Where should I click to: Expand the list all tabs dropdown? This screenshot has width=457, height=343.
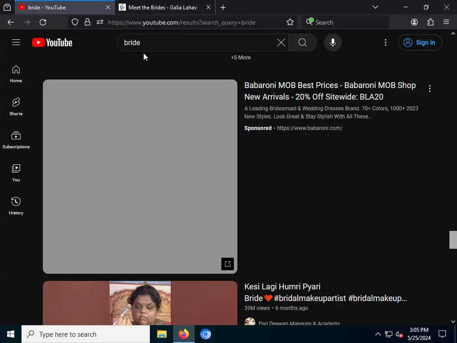coord(375,7)
